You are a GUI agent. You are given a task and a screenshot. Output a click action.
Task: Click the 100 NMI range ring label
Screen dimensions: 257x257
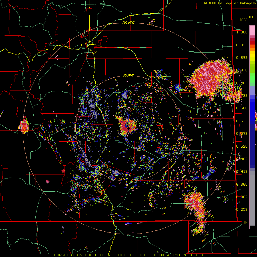tap(128, 23)
